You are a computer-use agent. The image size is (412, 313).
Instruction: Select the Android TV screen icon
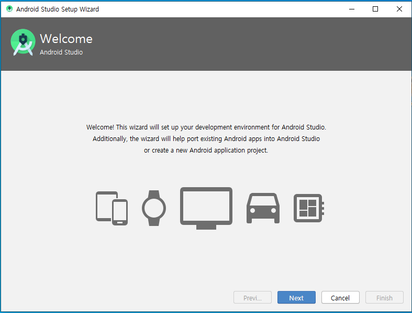point(206,208)
